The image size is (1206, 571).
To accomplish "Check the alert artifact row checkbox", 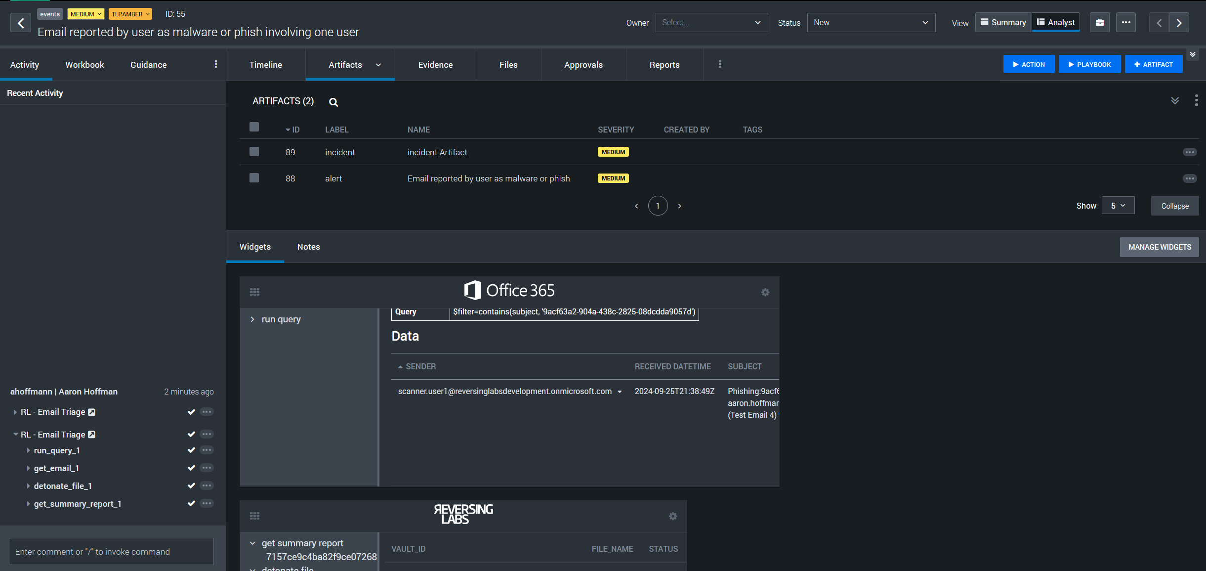I will click(x=254, y=178).
